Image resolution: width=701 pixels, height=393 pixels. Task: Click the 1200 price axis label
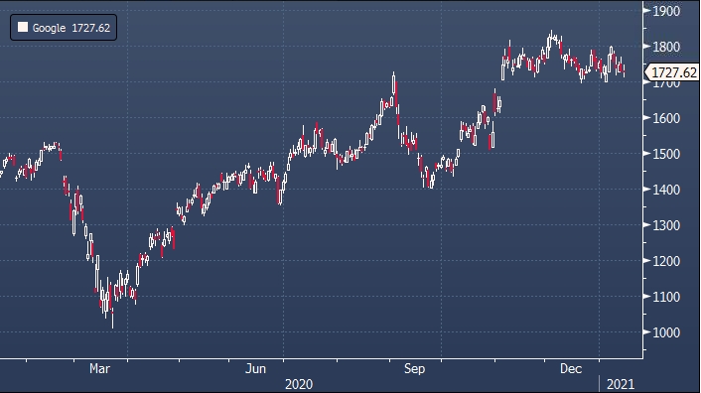(666, 261)
